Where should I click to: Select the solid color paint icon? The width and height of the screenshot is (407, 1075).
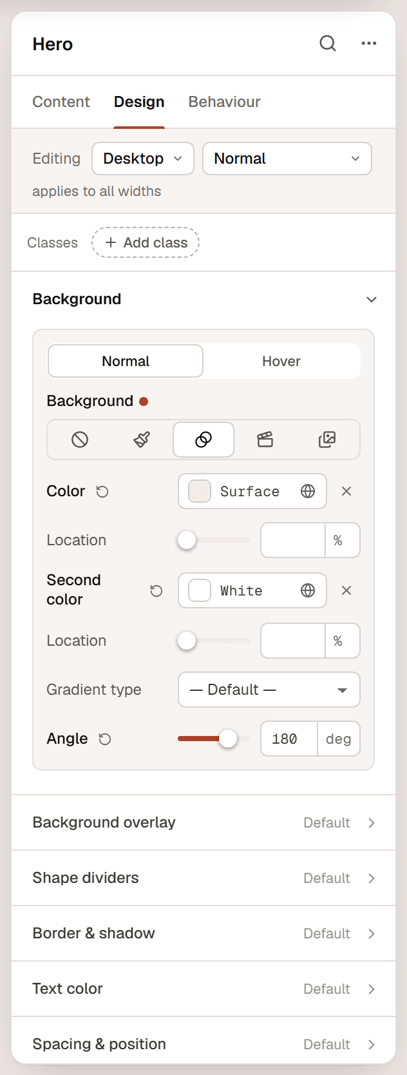142,440
